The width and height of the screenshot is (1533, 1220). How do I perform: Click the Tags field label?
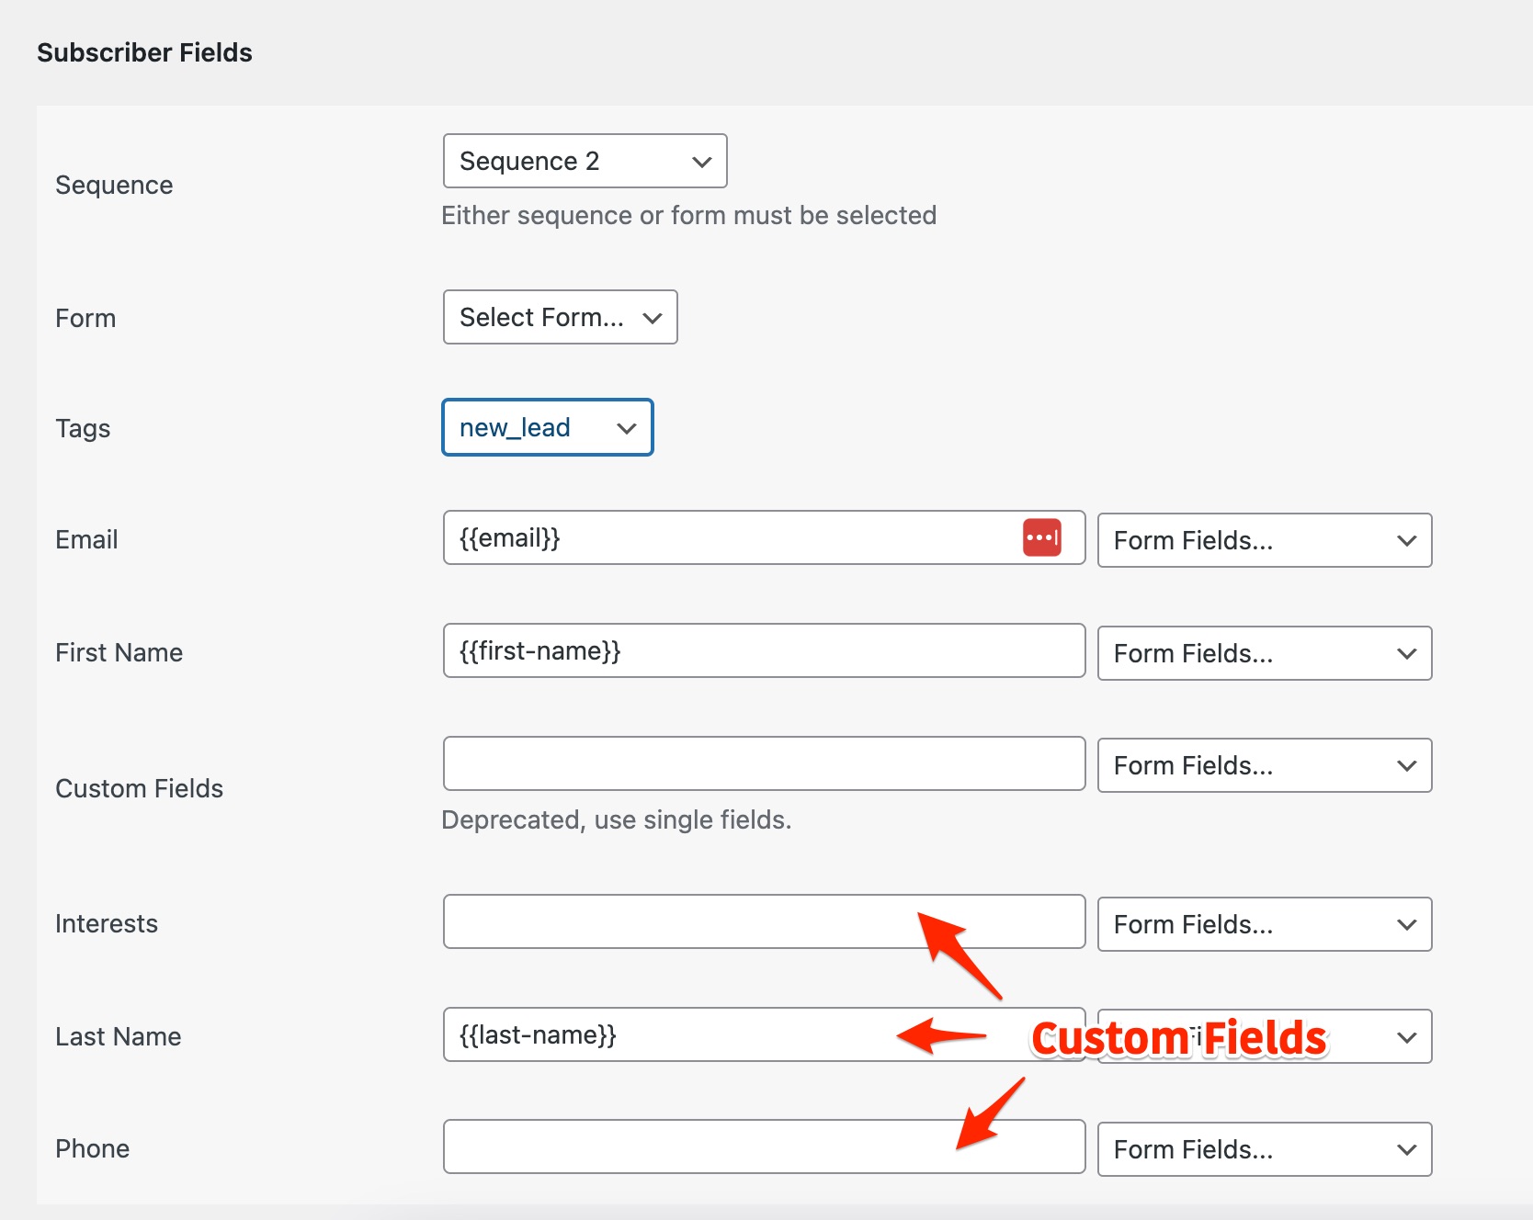[x=83, y=428]
